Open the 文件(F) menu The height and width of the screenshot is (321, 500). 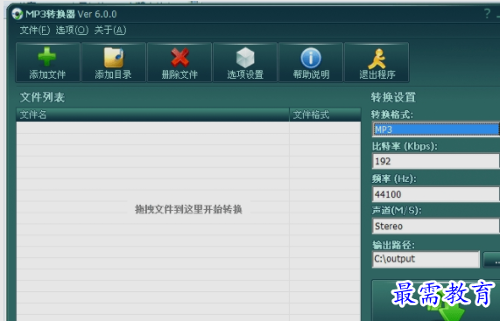(x=35, y=31)
